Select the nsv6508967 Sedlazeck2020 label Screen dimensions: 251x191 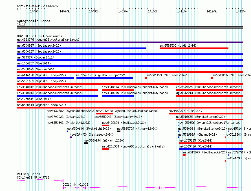coord(39,45)
